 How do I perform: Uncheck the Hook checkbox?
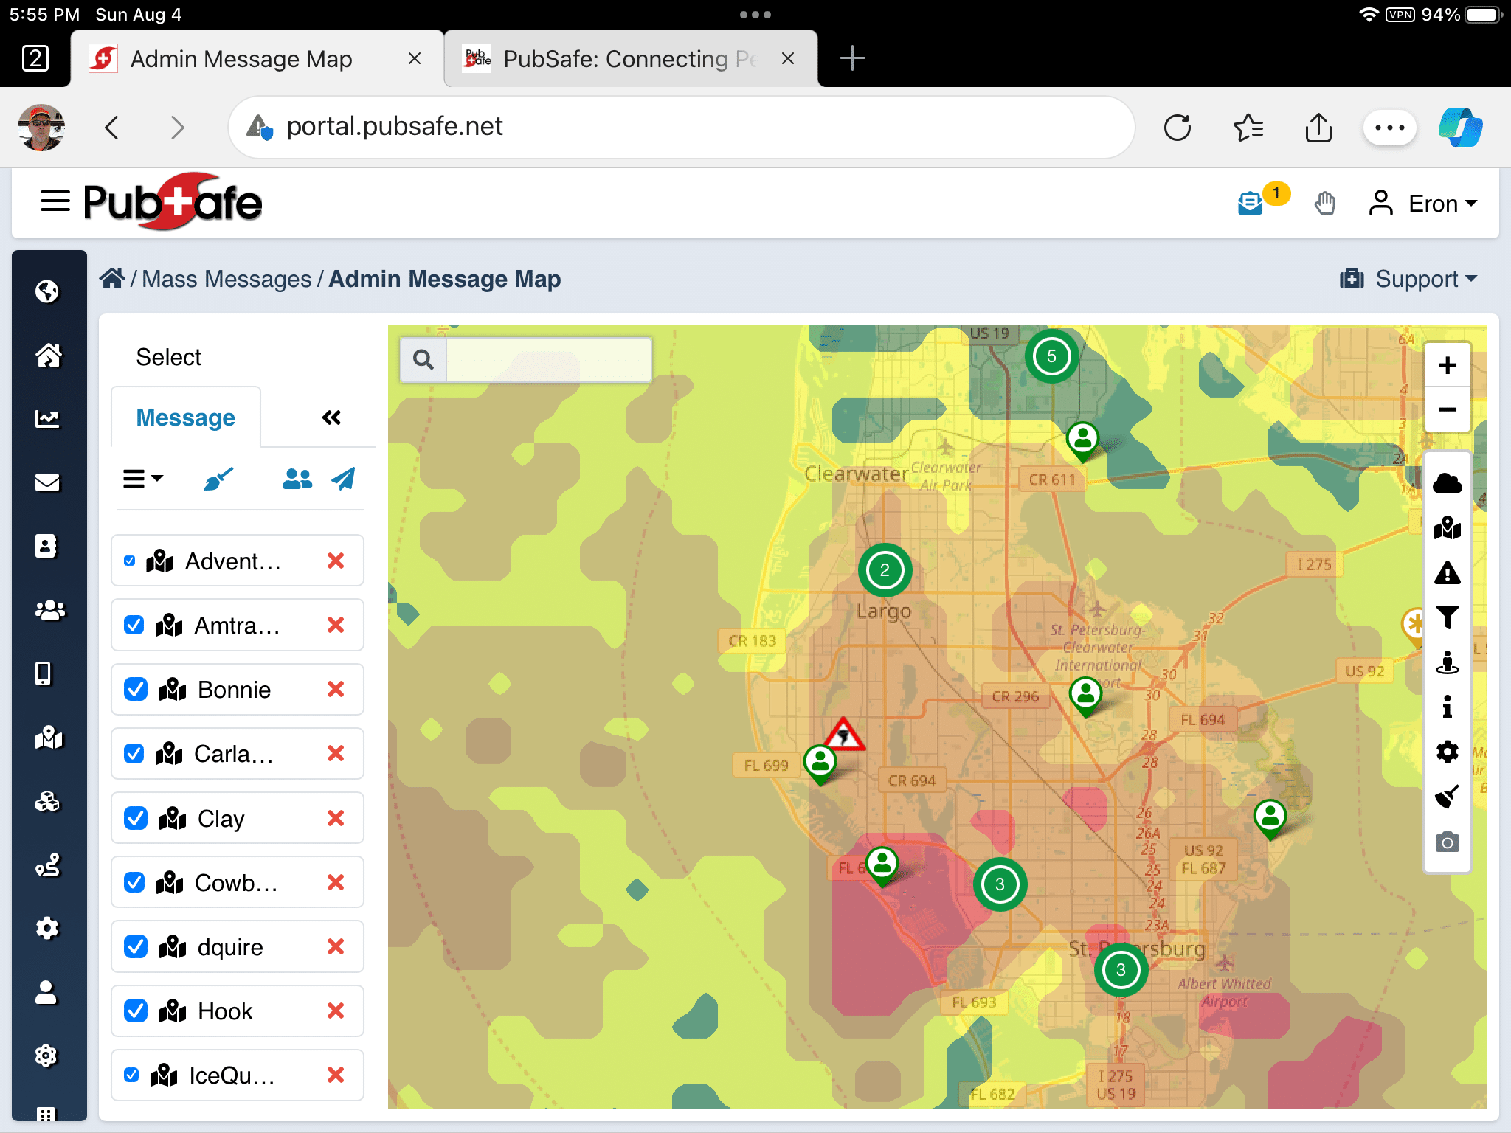point(135,1011)
